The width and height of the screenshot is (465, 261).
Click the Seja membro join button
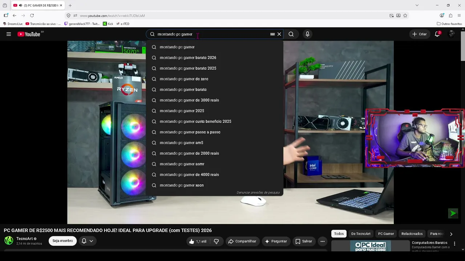pos(62,241)
